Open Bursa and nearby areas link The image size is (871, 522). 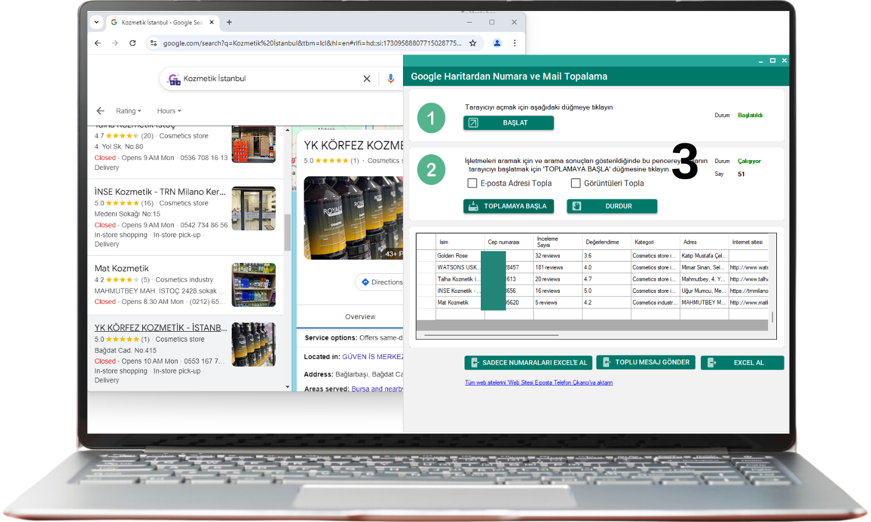[377, 389]
